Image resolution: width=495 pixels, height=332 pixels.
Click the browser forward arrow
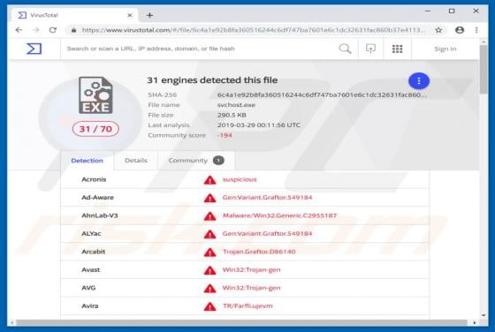(36, 30)
